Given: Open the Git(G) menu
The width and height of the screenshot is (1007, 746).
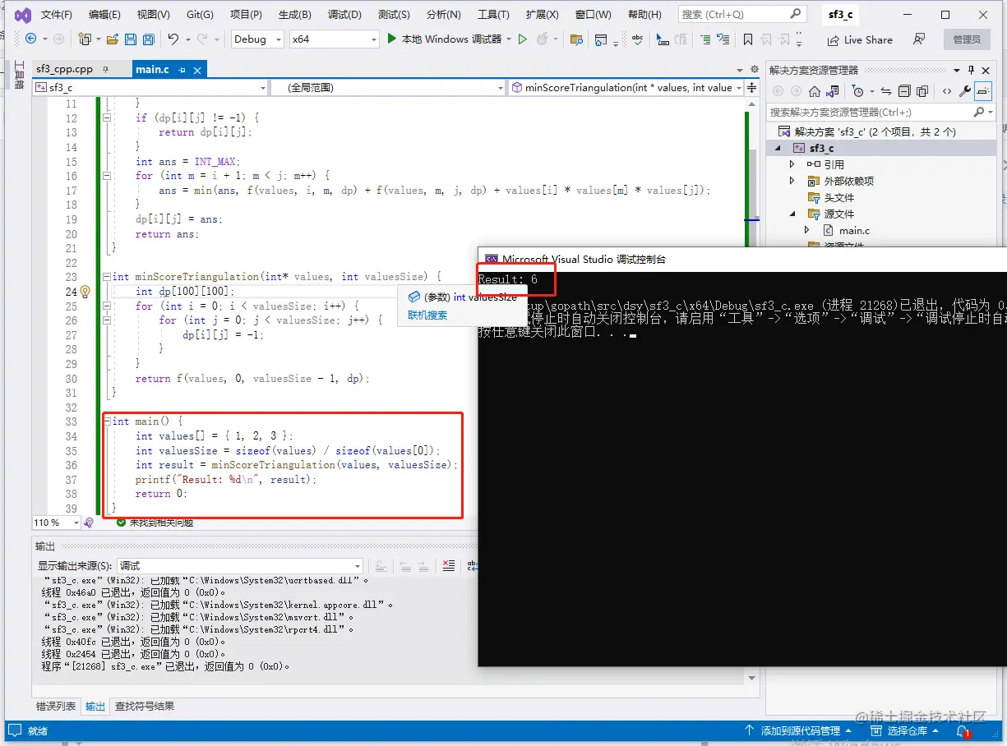Looking at the screenshot, I should [x=200, y=15].
